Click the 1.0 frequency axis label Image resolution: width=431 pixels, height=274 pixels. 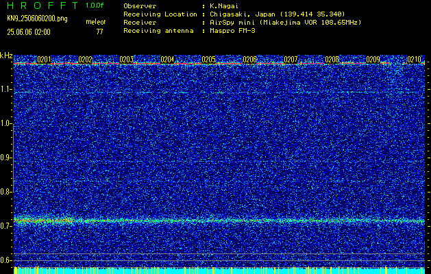[6, 124]
